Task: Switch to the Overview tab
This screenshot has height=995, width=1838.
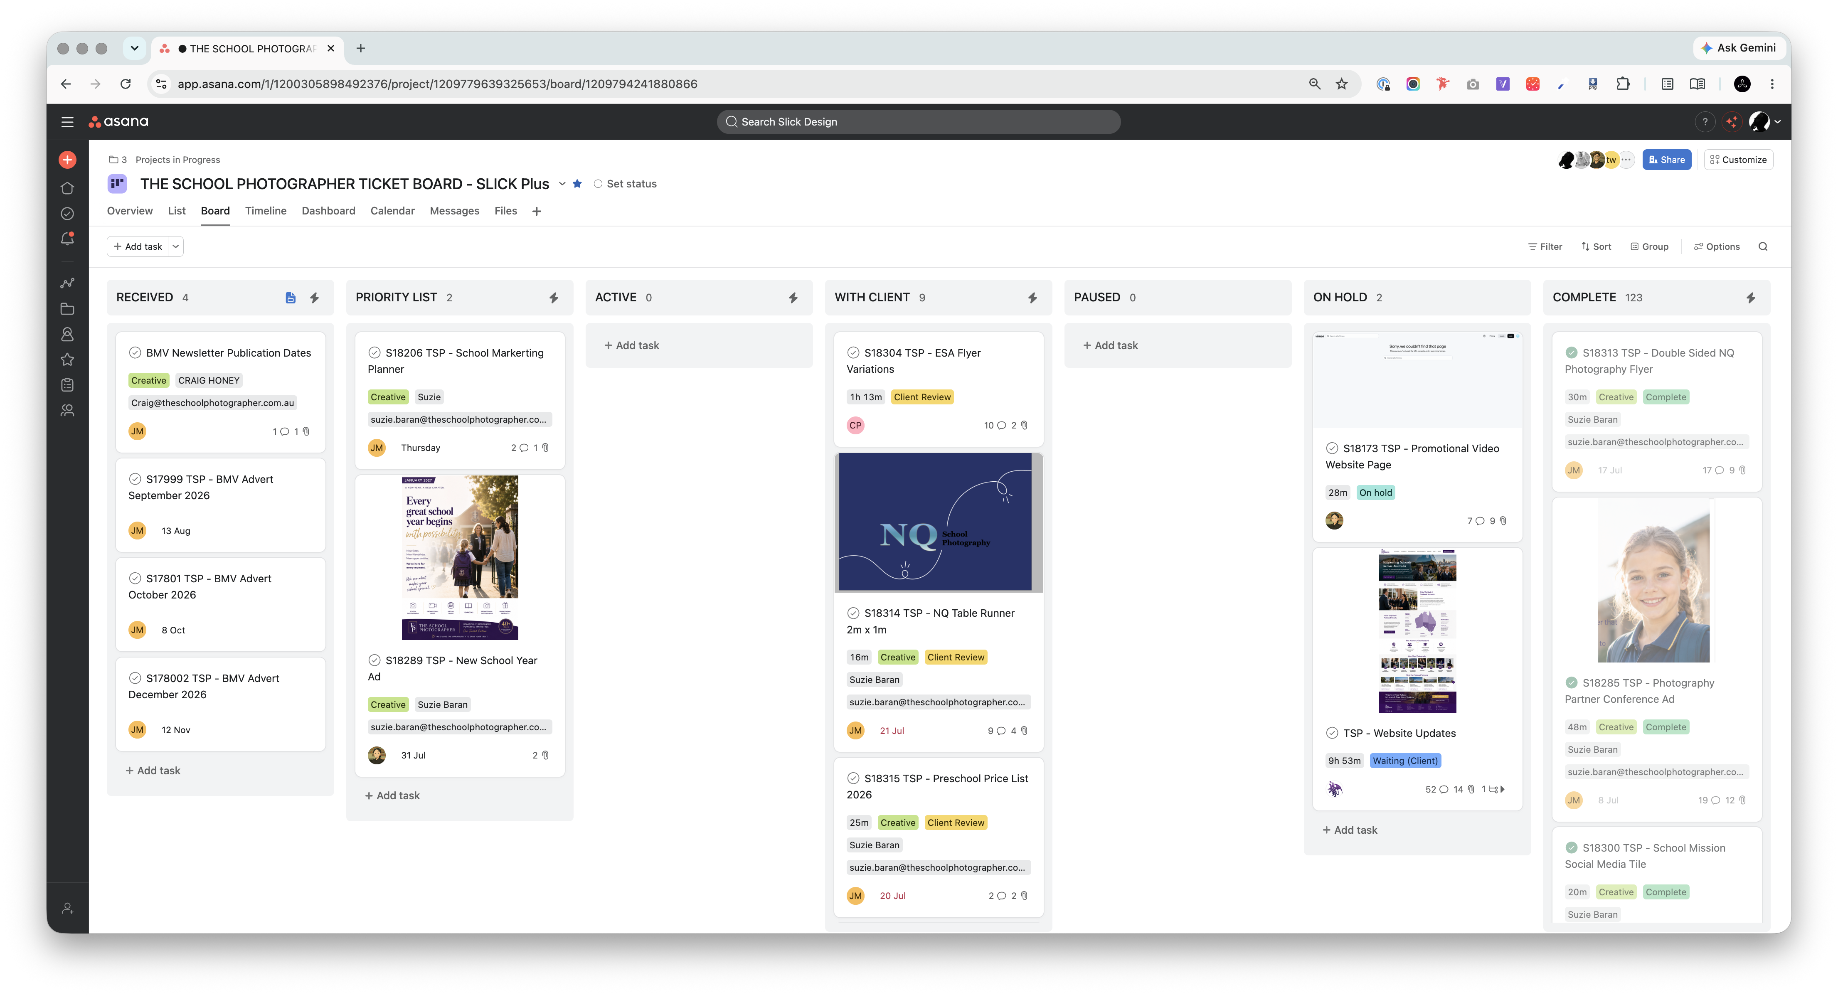Action: (129, 210)
